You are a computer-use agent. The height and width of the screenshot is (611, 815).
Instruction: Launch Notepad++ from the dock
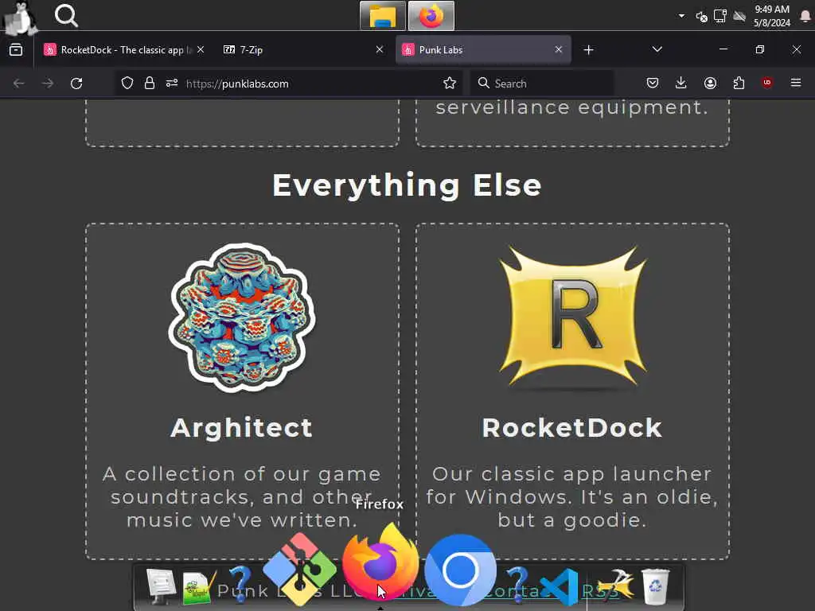199,587
